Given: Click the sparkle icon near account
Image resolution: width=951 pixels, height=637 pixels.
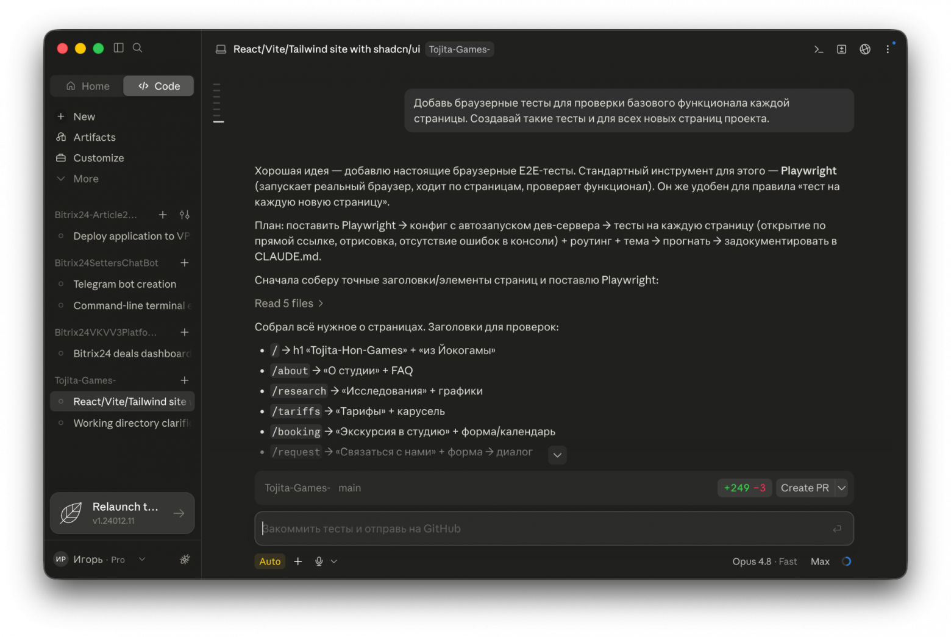Looking at the screenshot, I should 185,560.
